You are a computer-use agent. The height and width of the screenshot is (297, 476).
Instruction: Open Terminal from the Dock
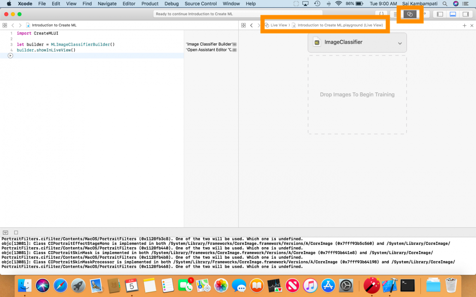coord(408,286)
